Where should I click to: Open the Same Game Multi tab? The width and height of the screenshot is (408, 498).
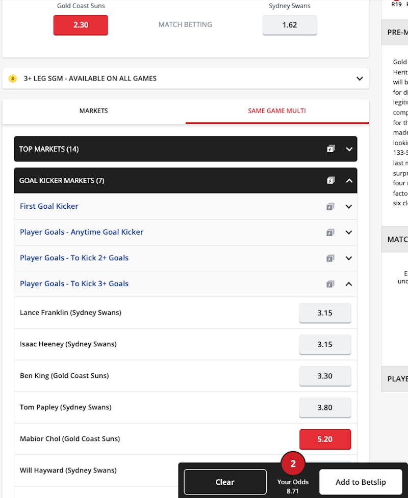coord(277,111)
